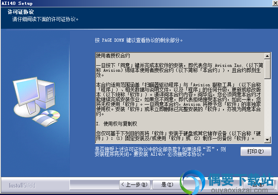Click the 'I. 使用权与复制权' section heading

point(116,124)
